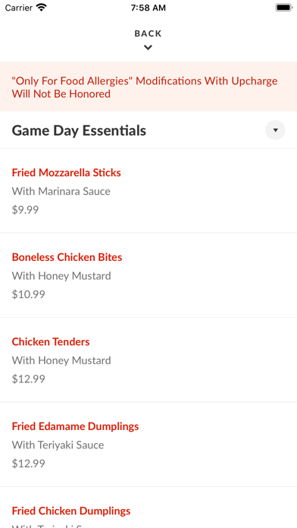The height and width of the screenshot is (528, 297).
Task: Open Fried Mozzarella Sticks item
Action: click(x=148, y=190)
